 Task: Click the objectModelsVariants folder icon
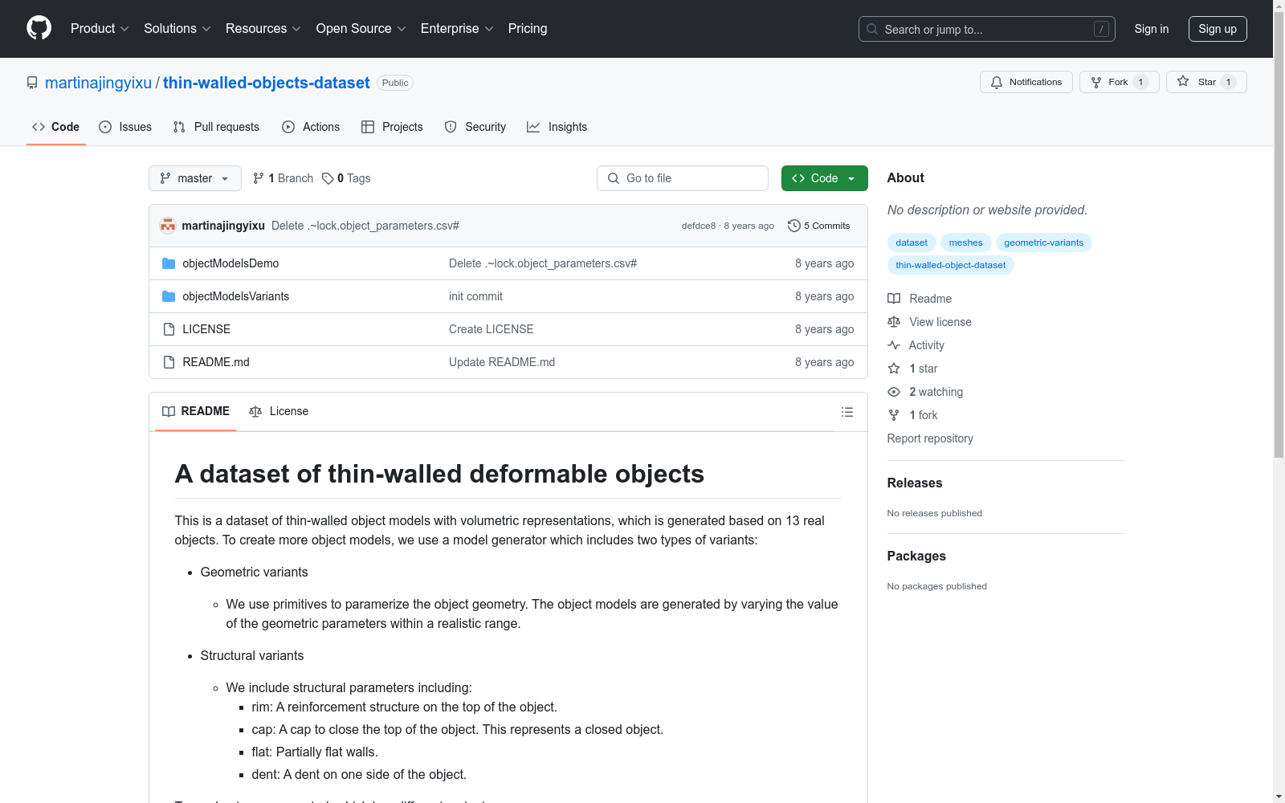(x=169, y=296)
